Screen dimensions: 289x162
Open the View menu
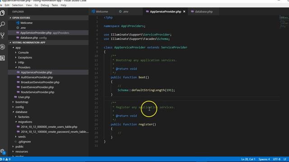click(29, 5)
